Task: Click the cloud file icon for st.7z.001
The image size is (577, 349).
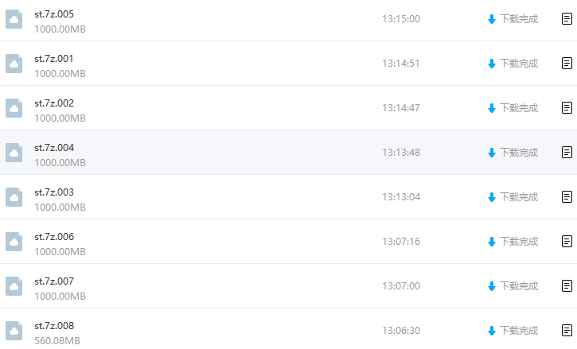Action: tap(14, 64)
